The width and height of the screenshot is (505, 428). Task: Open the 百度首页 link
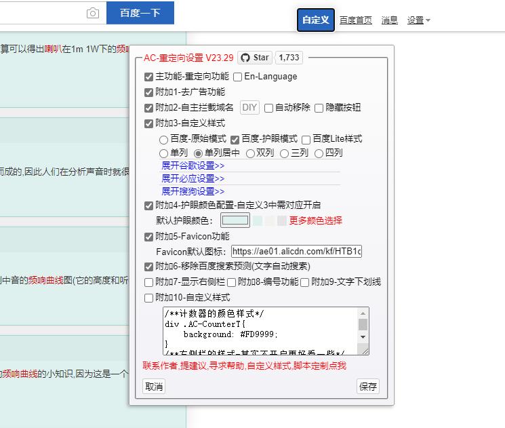(x=356, y=20)
